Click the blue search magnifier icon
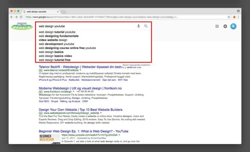Image resolution: width=250 pixels, height=152 pixels. [146, 26]
